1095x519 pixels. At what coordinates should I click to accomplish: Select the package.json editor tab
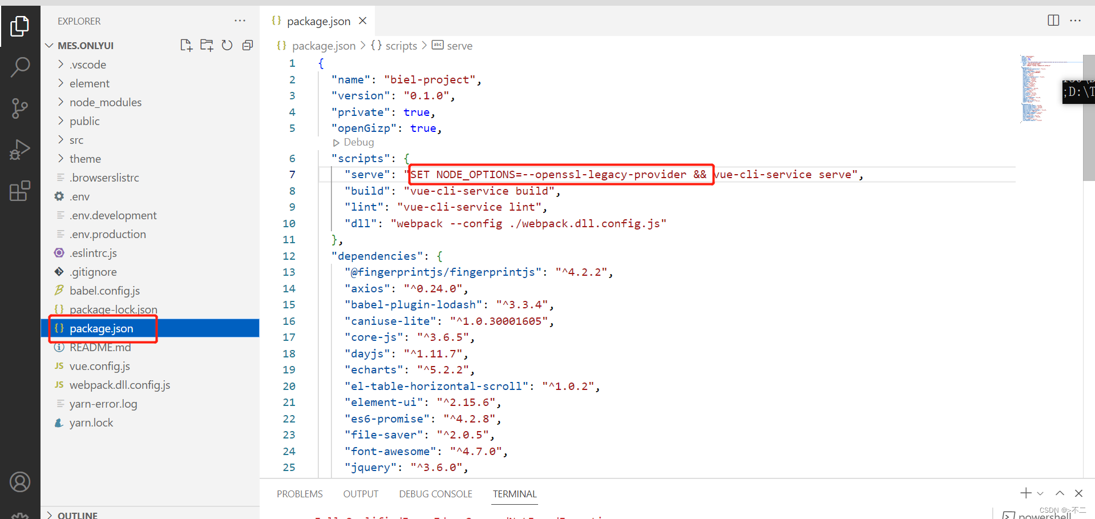(x=318, y=21)
